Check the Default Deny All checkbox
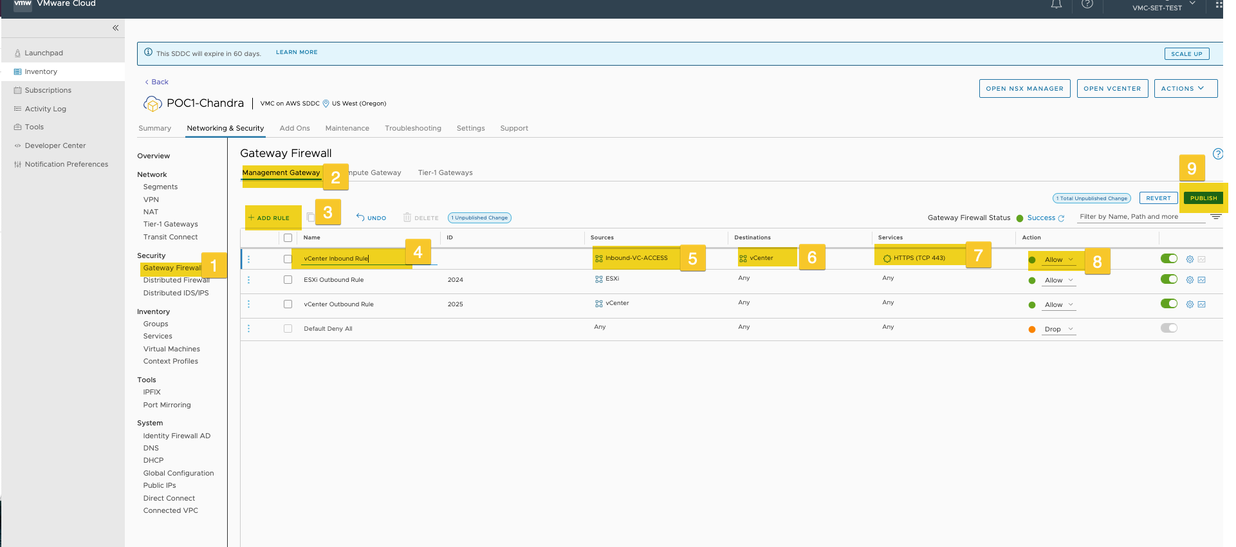1236x547 pixels. pyautogui.click(x=288, y=329)
